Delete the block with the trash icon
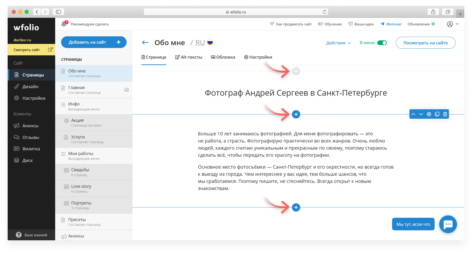This screenshot has width=472, height=254. (445, 114)
